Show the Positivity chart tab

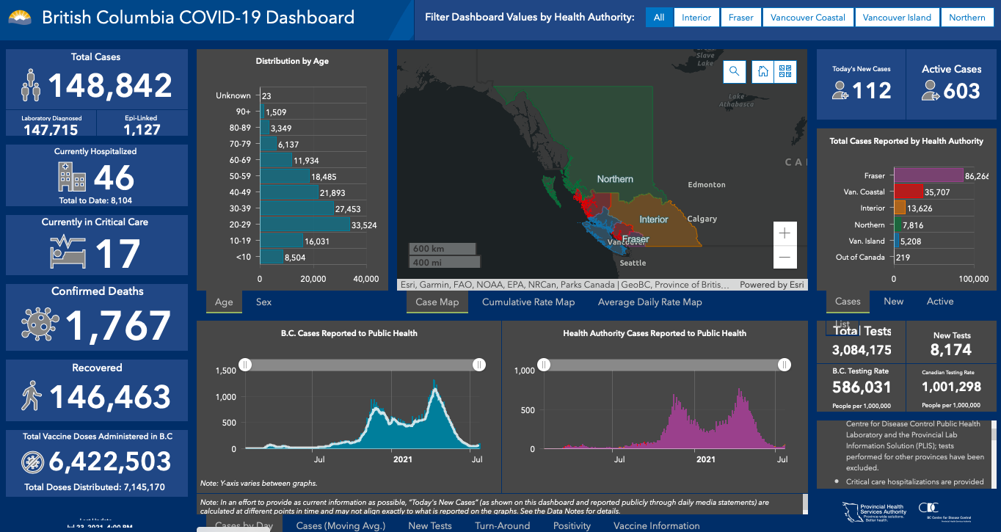(x=572, y=525)
